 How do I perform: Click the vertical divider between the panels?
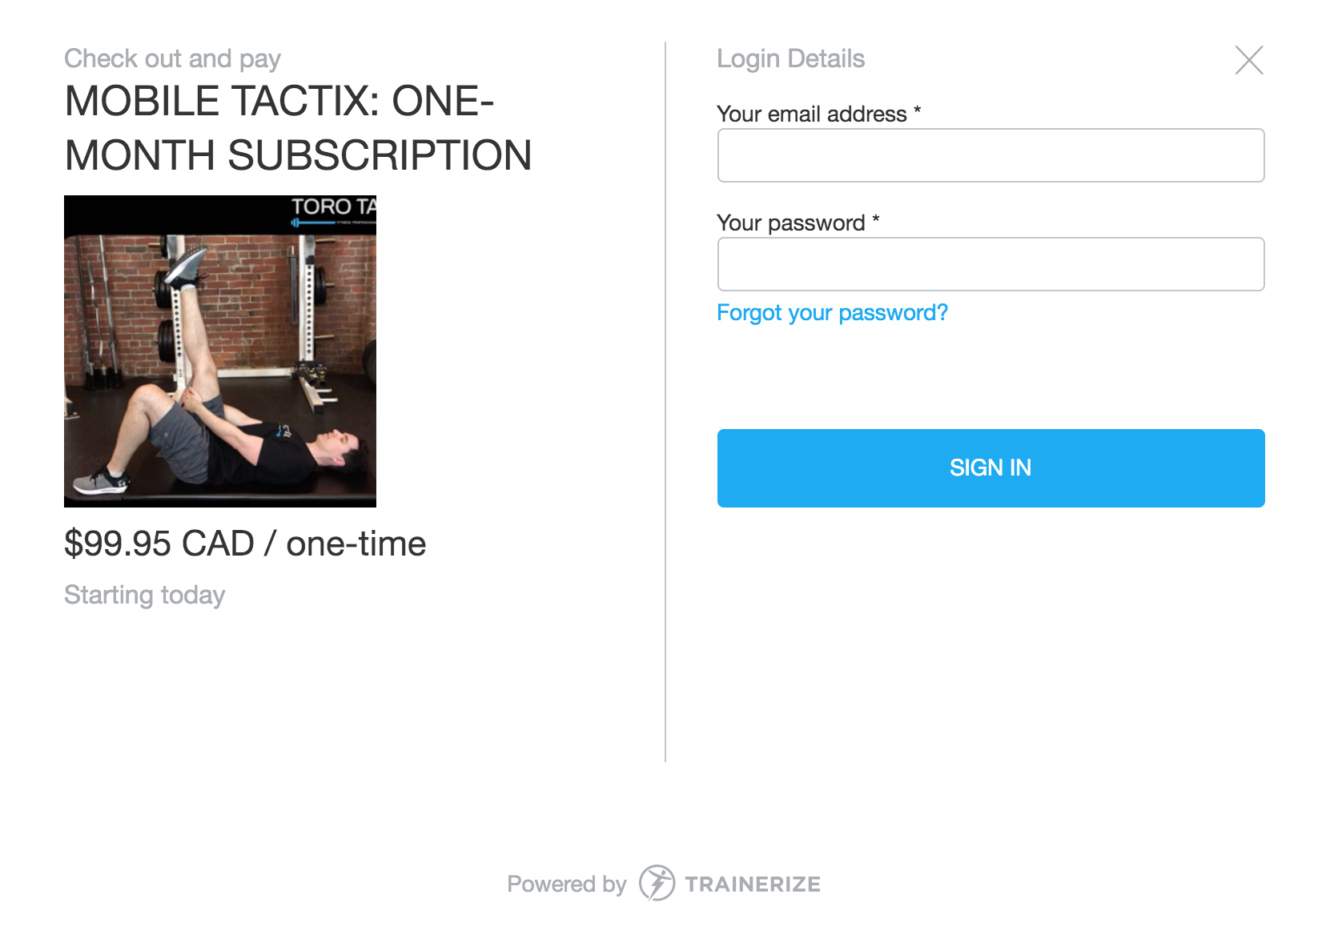click(665, 402)
